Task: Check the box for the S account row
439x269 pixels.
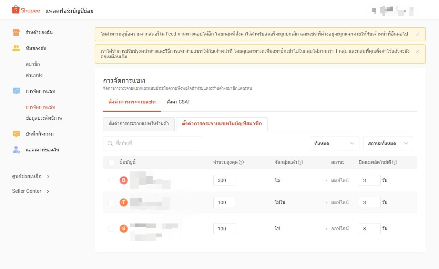Action: point(111,229)
